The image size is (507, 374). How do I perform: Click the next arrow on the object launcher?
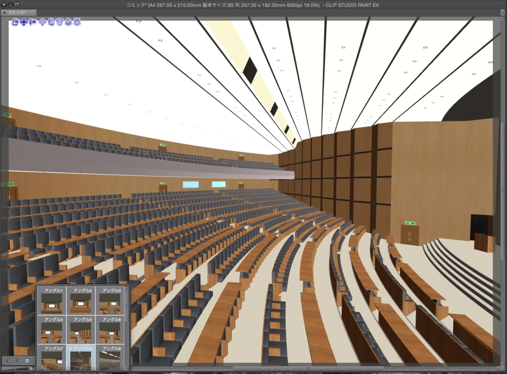coord(17,361)
